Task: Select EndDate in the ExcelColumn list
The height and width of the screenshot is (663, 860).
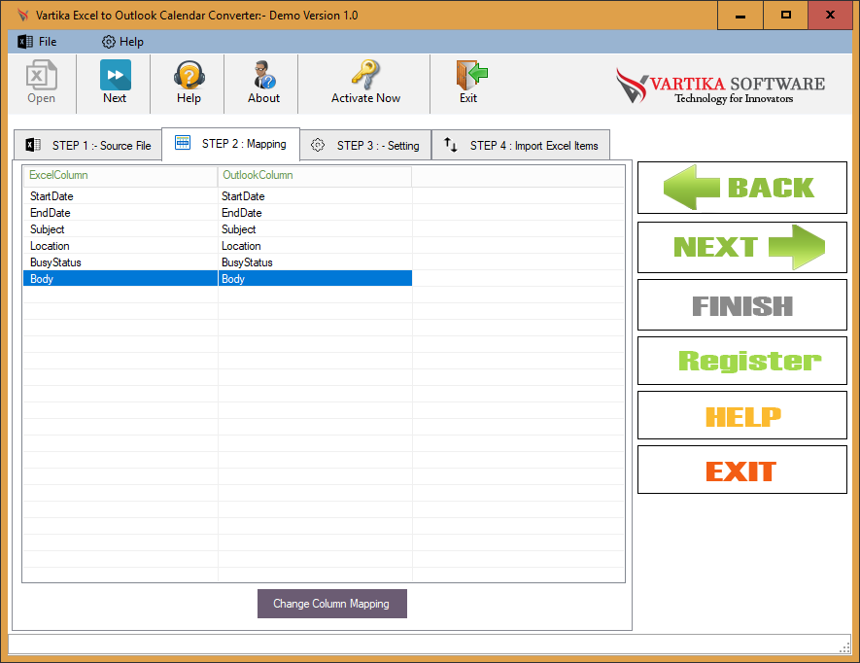Action: point(50,213)
